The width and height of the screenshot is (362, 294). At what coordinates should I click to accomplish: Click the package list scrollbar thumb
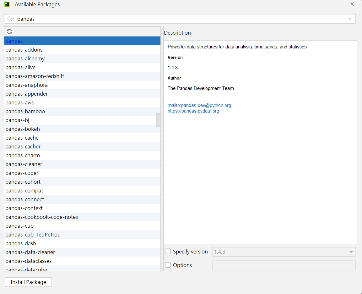pos(158,120)
